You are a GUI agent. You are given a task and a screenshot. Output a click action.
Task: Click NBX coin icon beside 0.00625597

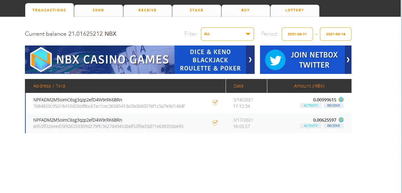pos(341,120)
